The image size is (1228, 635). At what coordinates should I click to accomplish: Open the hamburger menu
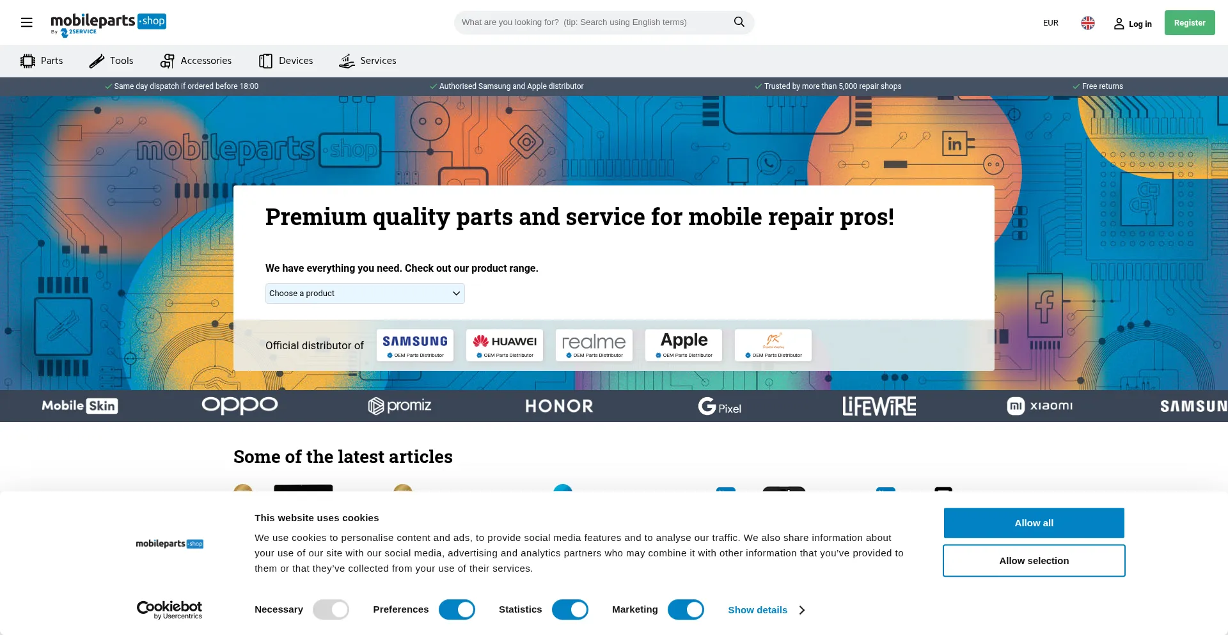tap(26, 22)
